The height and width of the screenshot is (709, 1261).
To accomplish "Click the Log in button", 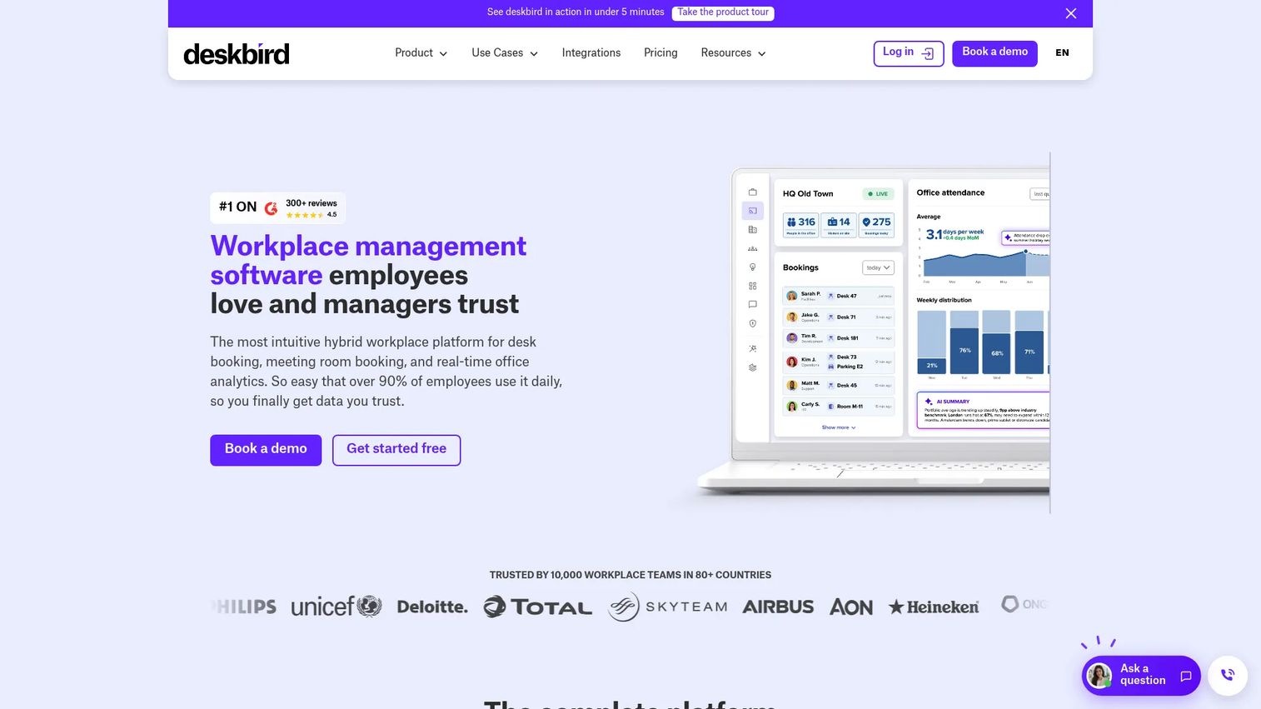I will [x=908, y=53].
